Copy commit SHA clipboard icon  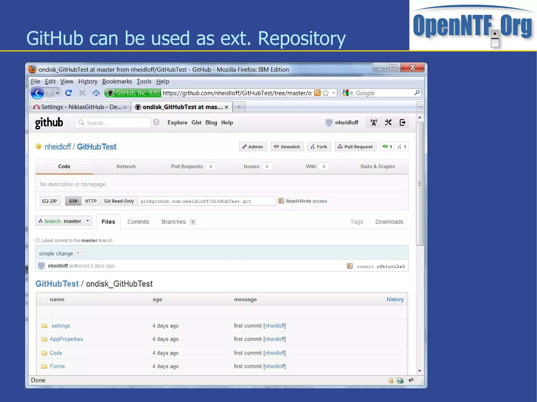(350, 266)
